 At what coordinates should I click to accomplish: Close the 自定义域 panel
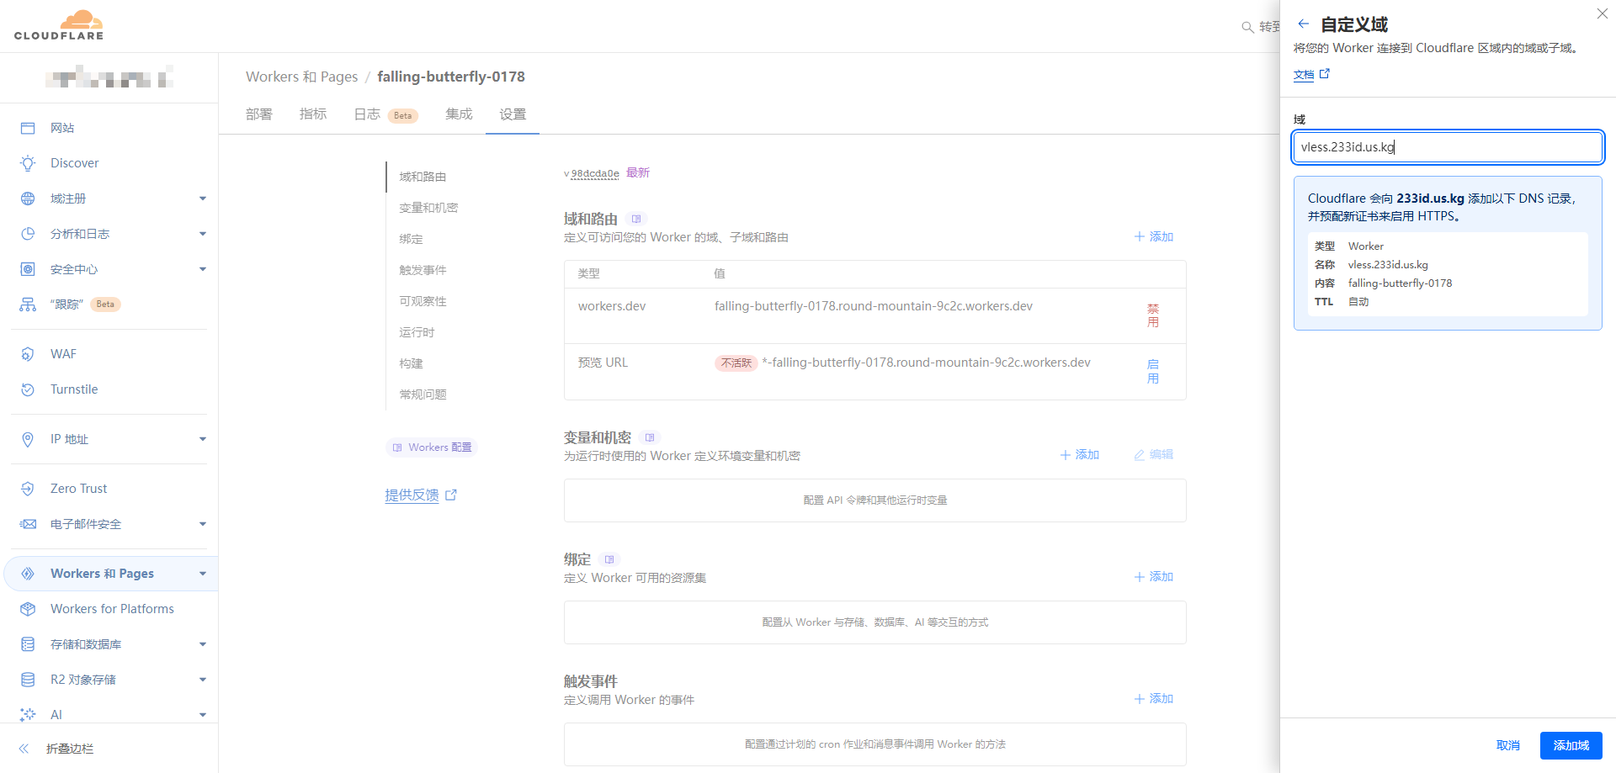click(x=1603, y=13)
